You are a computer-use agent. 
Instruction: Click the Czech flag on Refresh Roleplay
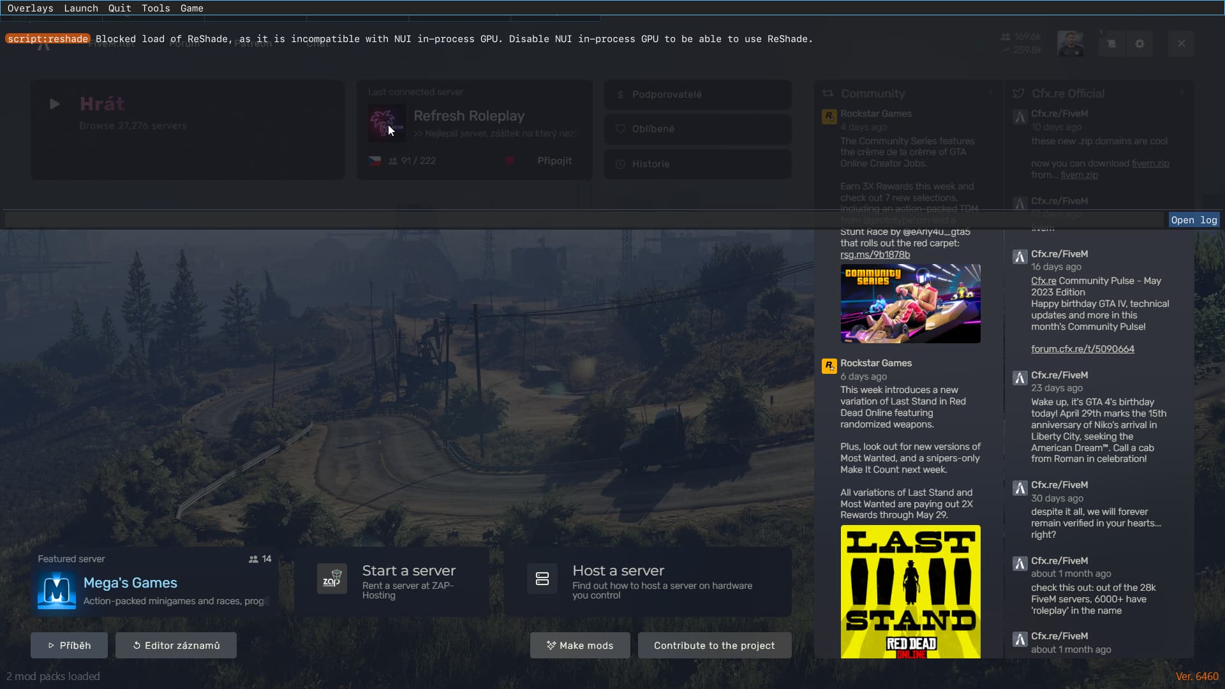(x=375, y=161)
